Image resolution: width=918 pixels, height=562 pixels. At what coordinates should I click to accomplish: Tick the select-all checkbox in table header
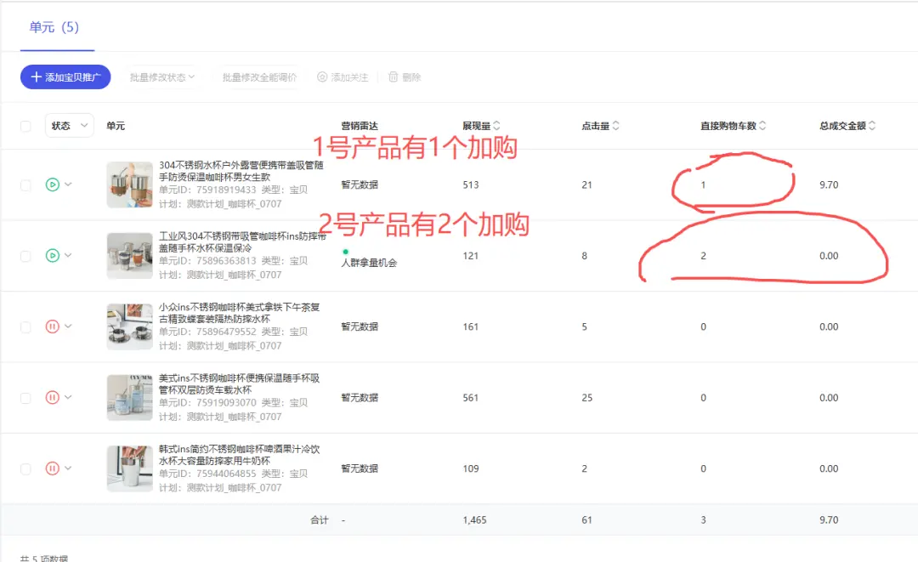pos(25,126)
